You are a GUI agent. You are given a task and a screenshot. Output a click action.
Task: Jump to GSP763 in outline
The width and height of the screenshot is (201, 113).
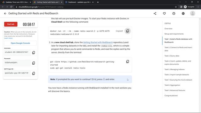tap(167, 23)
